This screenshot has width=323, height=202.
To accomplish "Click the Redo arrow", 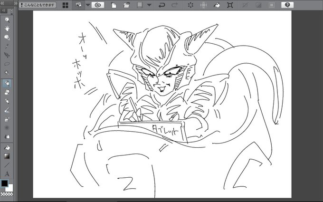I will 174,5.
